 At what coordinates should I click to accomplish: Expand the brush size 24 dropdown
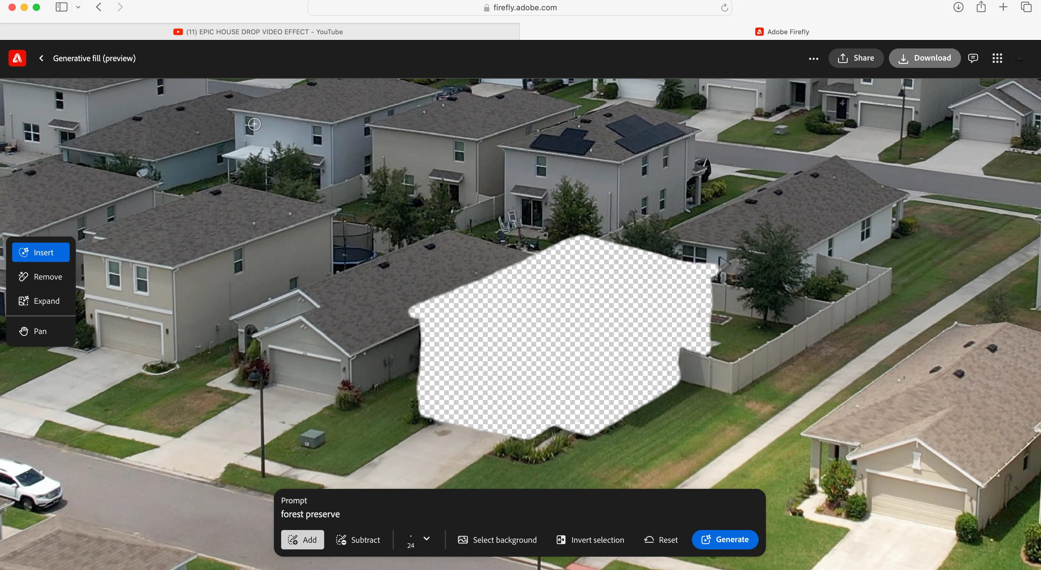pos(426,539)
